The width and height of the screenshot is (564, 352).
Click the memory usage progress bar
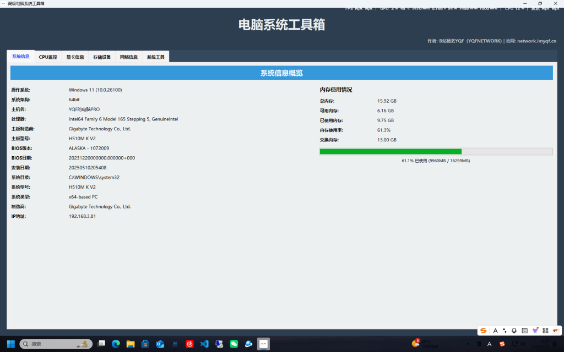point(436,151)
